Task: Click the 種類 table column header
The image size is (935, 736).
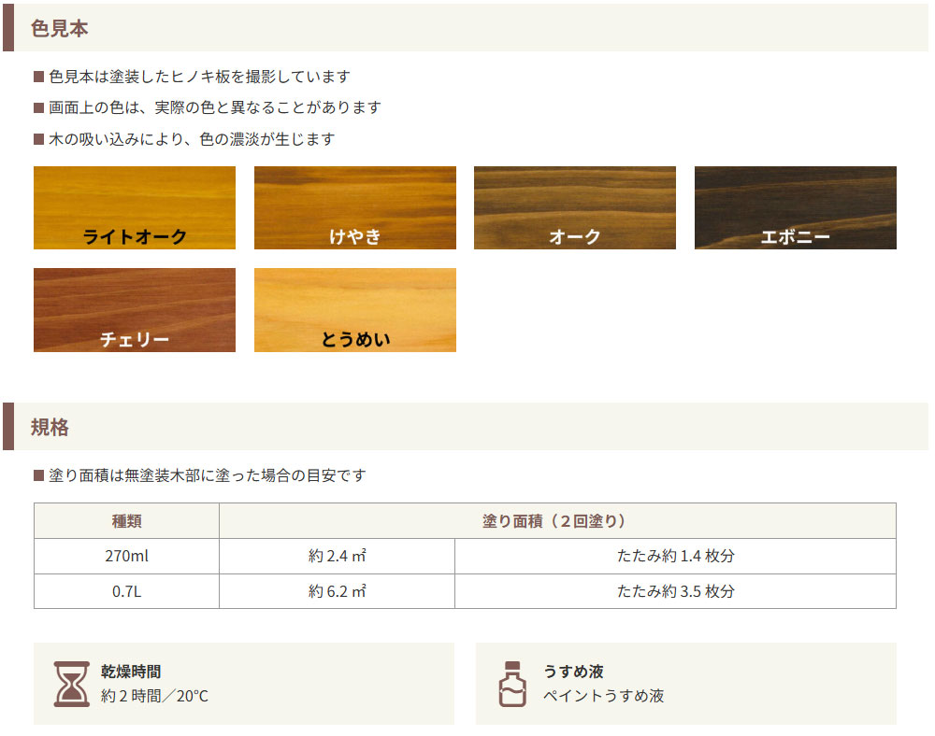Action: pyautogui.click(x=127, y=521)
